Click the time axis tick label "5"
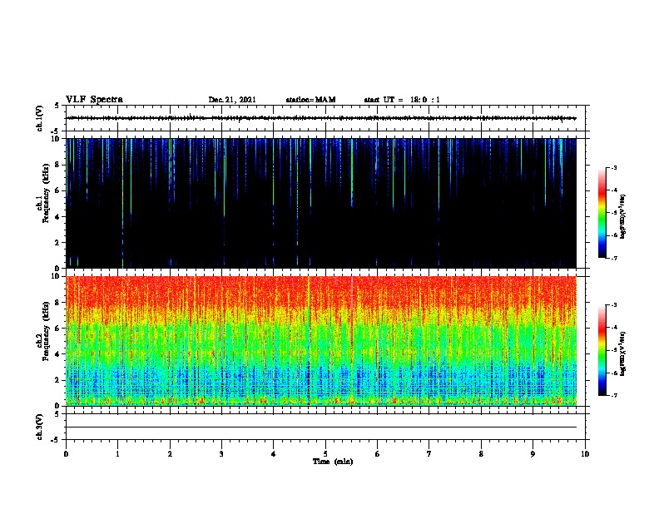659x509 pixels. (x=325, y=454)
